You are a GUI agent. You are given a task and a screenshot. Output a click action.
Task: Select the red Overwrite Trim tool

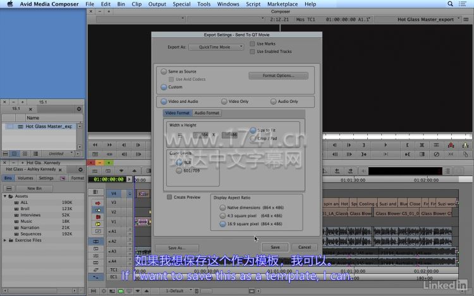pos(97,217)
